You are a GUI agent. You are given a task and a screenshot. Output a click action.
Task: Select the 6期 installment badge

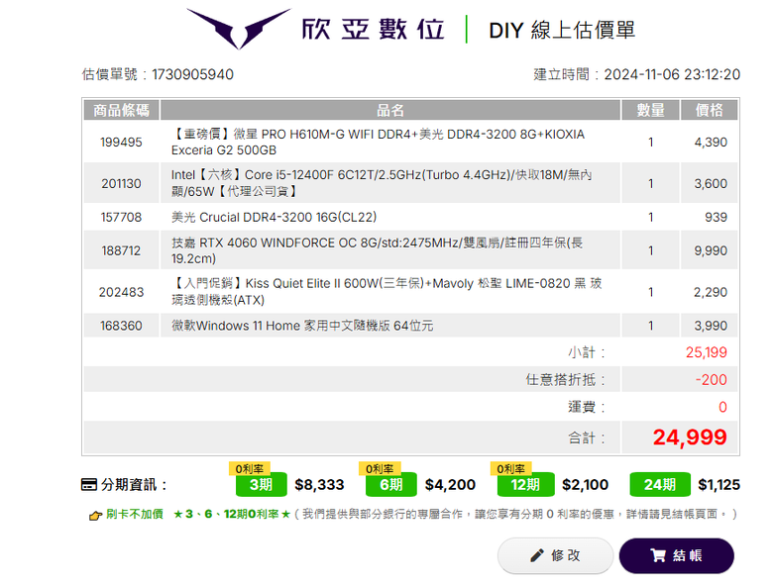[391, 485]
